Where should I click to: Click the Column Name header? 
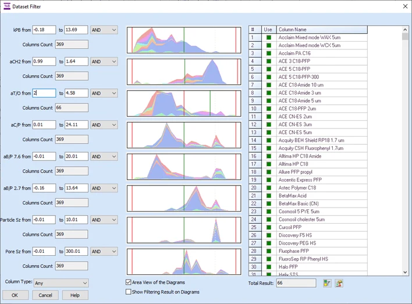tap(322, 30)
